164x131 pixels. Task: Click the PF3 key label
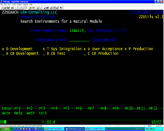(x=42, y=109)
